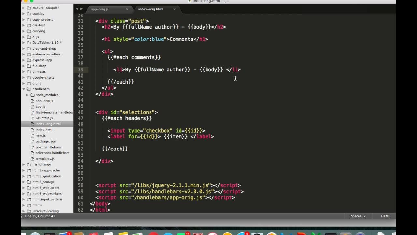Image resolution: width=417 pixels, height=235 pixels.
Task: Click the google-charts folder icon
Action: (29, 78)
